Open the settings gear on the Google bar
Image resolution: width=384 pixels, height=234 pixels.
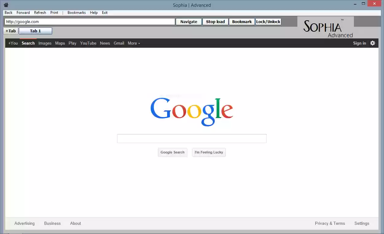click(x=373, y=43)
